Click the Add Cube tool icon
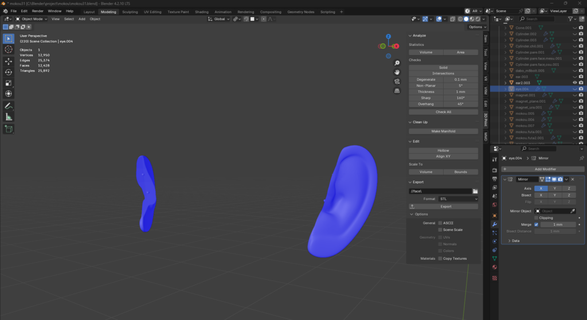Screen dimensions: 587x320 (9, 129)
